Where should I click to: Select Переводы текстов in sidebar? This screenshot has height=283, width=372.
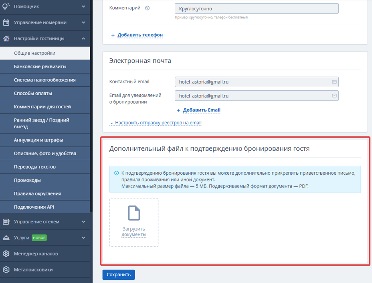45,167
